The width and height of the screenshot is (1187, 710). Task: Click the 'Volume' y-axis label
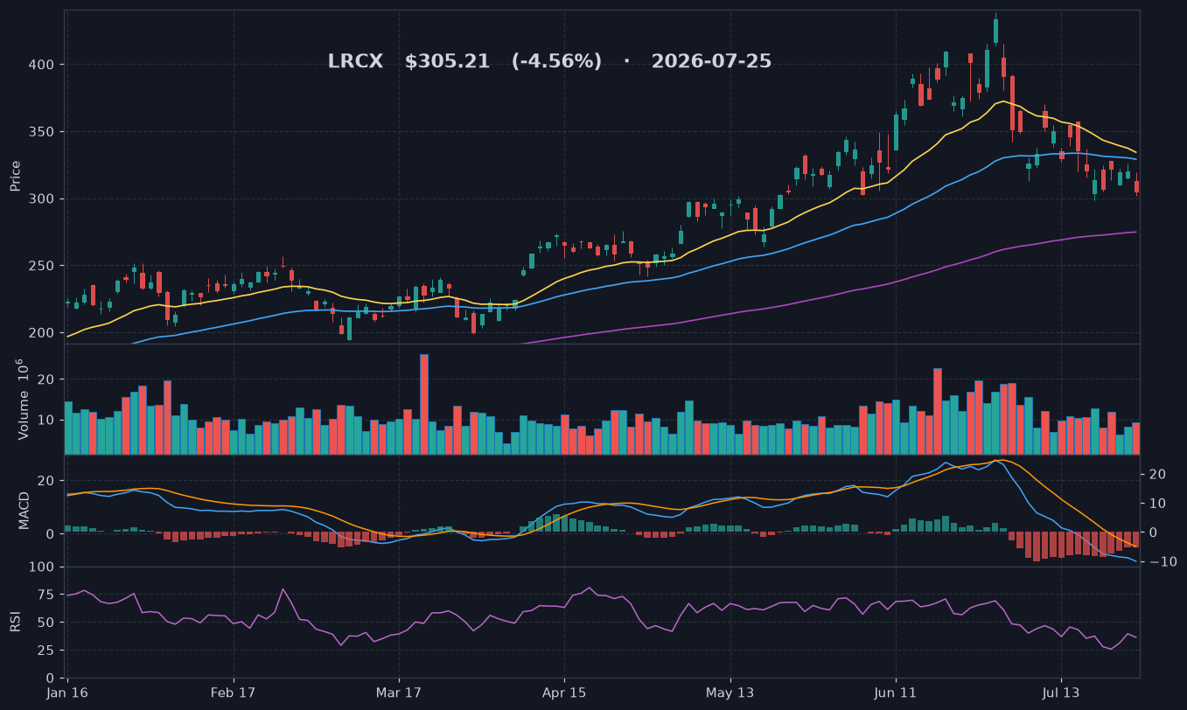click(x=23, y=400)
